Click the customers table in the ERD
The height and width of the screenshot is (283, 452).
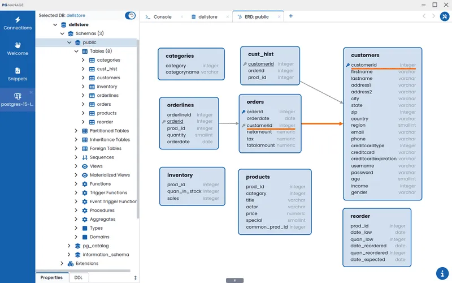click(365, 55)
